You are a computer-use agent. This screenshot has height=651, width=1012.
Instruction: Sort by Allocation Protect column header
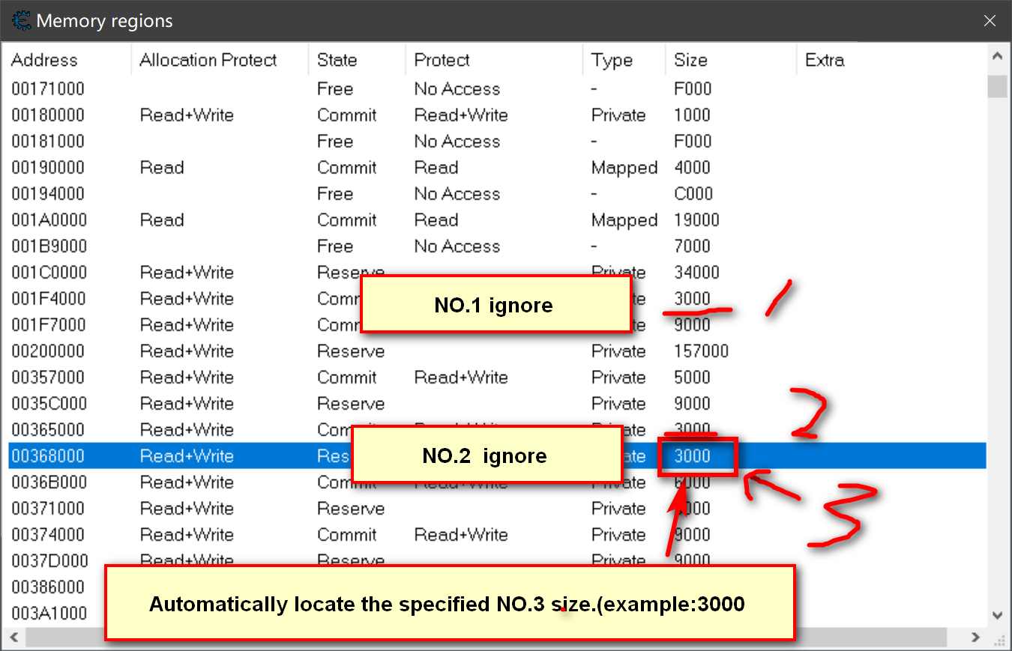point(208,61)
